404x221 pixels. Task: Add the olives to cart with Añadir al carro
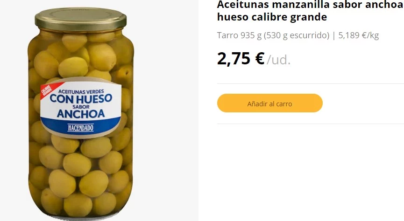click(270, 103)
